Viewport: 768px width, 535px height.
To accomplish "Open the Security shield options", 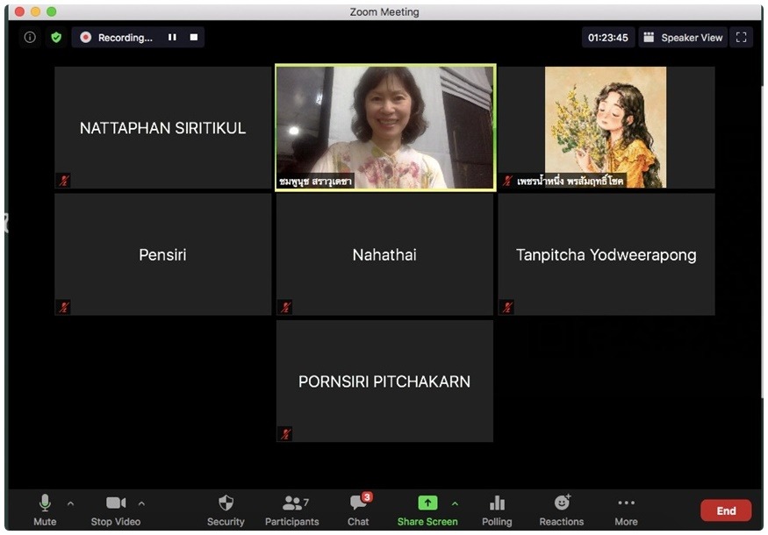I will tap(226, 510).
